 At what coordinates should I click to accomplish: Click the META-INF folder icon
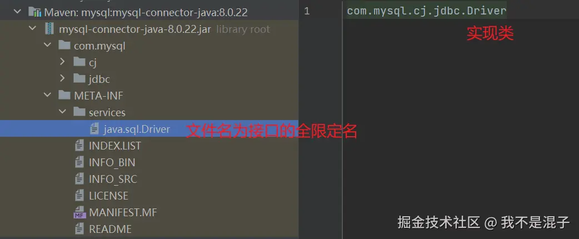(64, 95)
